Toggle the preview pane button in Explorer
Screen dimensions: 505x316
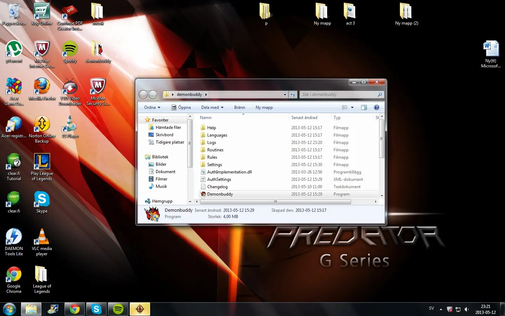point(364,107)
